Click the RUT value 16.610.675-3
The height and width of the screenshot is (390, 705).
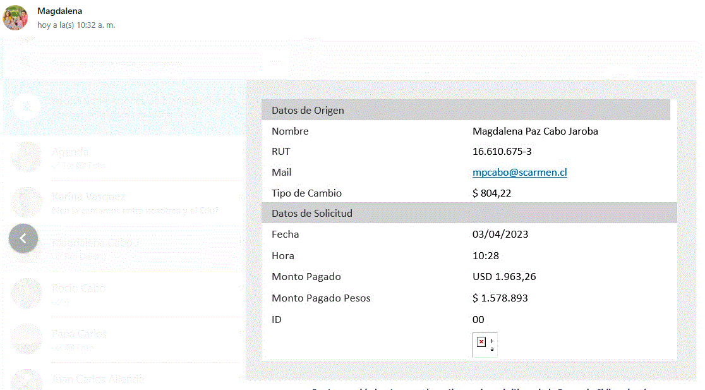[x=502, y=152]
